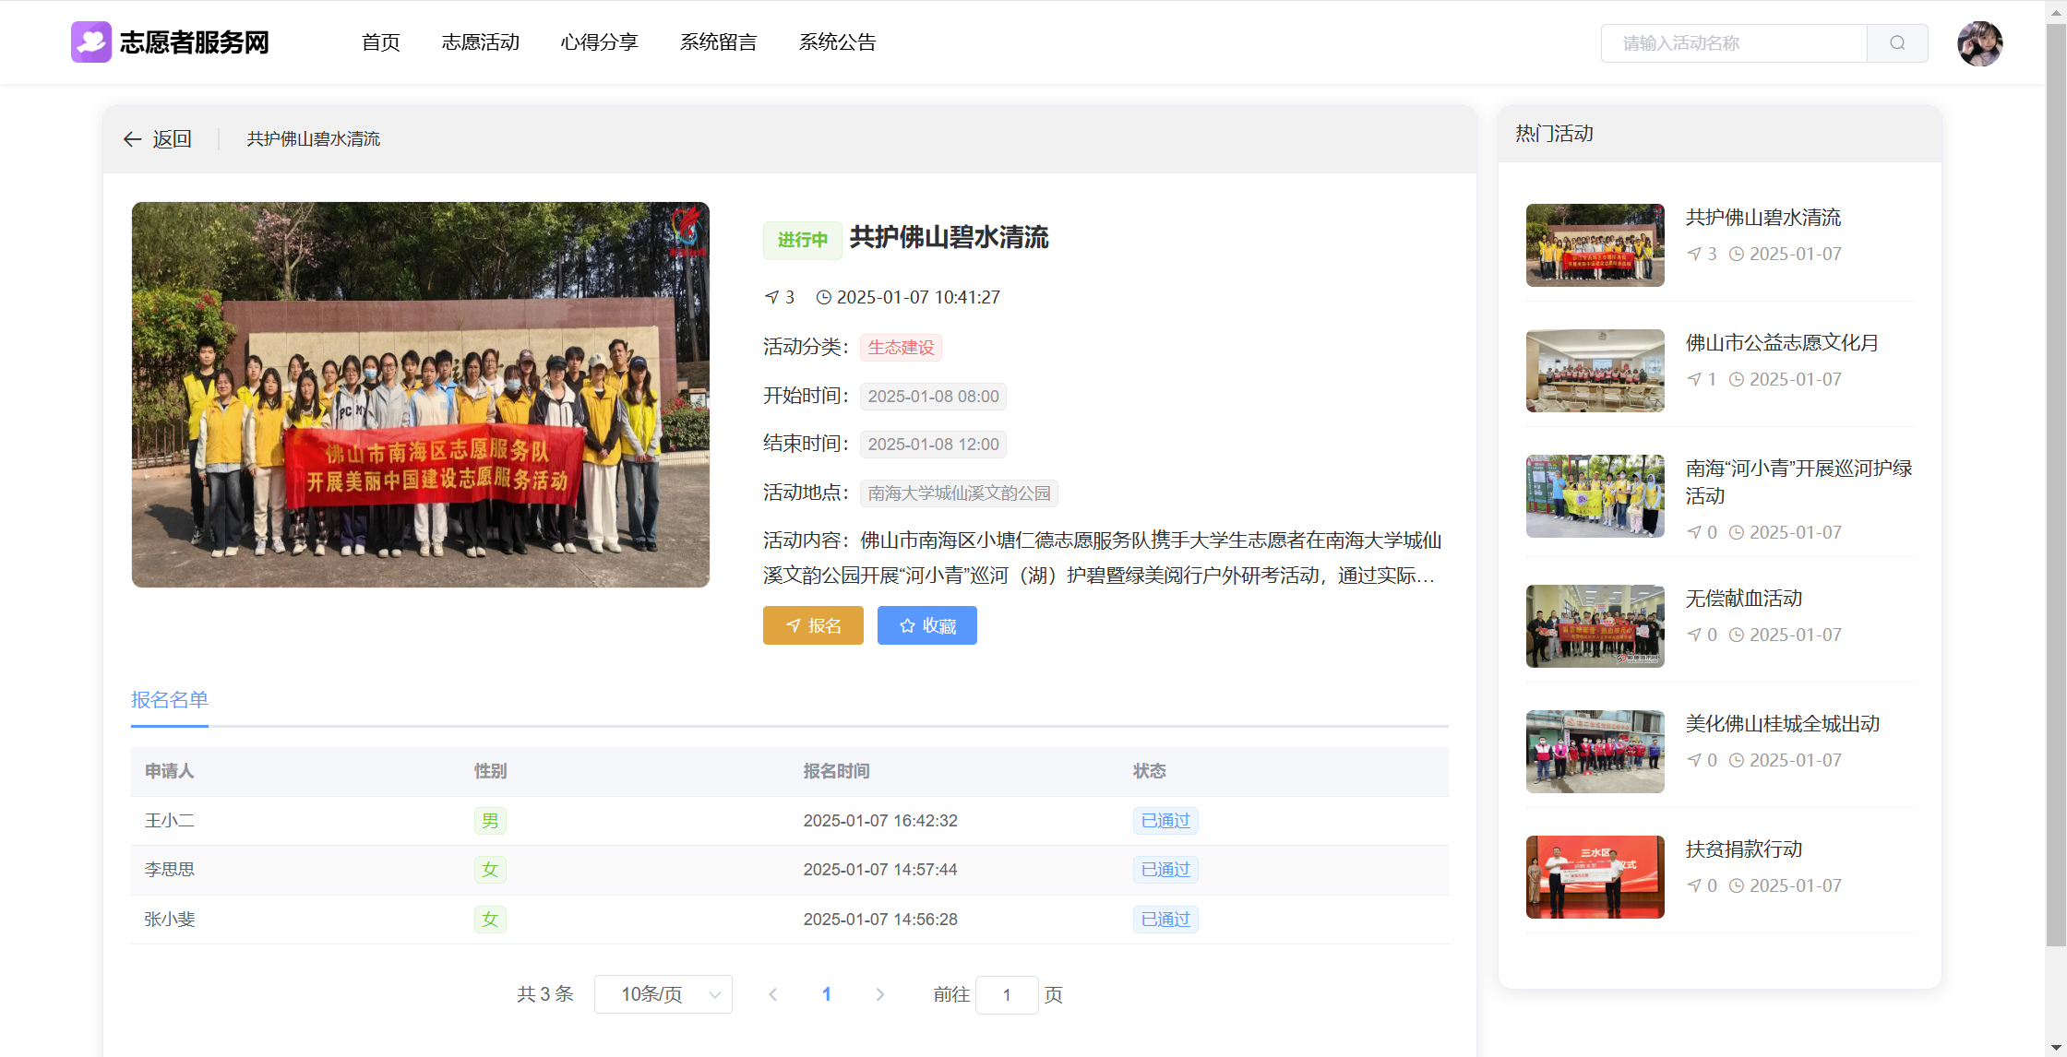Go to the next page arrow
This screenshot has height=1057, width=2067.
pos(879,994)
